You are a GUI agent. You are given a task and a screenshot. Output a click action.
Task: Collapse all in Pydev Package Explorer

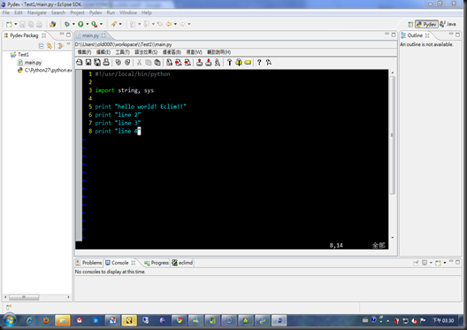(x=41, y=46)
